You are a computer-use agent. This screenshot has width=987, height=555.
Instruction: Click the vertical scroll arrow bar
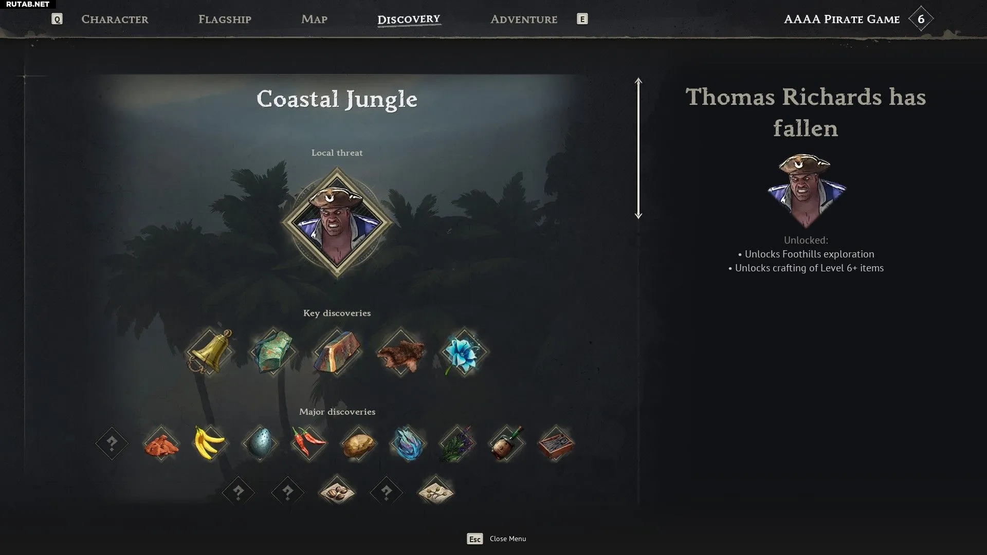click(x=638, y=149)
